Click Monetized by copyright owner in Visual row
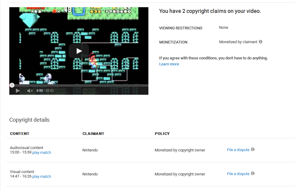The height and width of the screenshot is (191, 301). (x=180, y=174)
